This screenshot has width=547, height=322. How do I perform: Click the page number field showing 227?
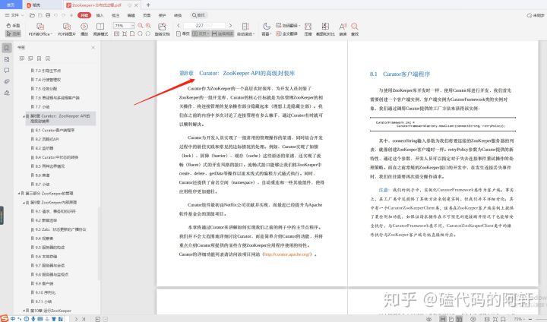point(204,26)
